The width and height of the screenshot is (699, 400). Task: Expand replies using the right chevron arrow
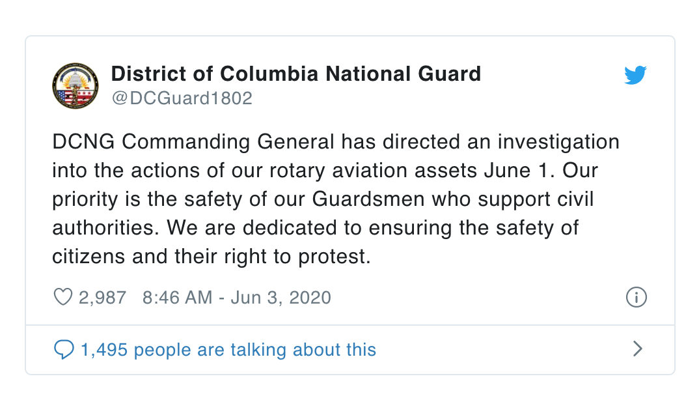(638, 349)
